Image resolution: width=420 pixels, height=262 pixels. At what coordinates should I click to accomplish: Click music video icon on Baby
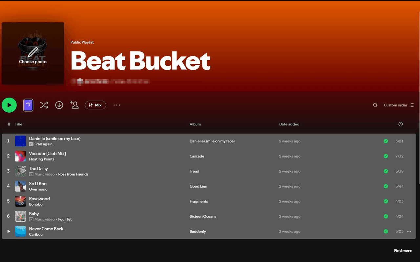coord(31,219)
